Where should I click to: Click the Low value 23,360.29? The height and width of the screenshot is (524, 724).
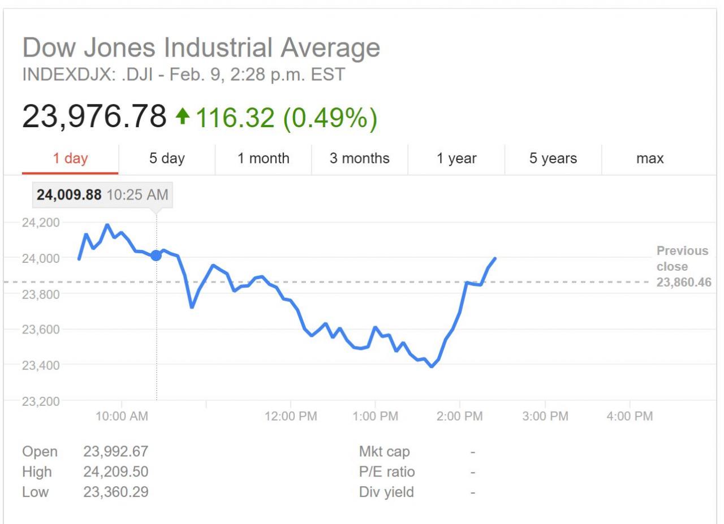116,492
